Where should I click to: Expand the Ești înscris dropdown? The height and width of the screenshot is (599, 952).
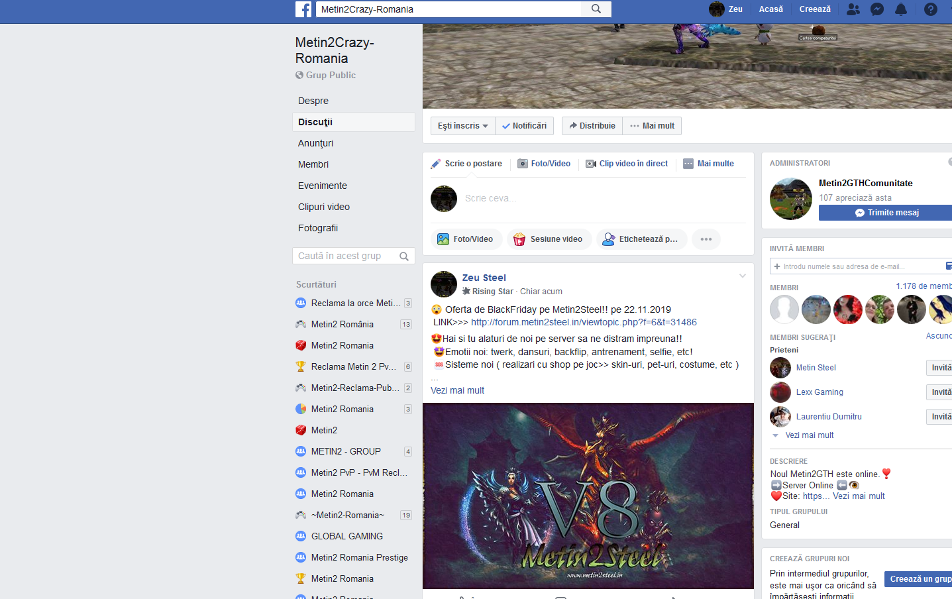pyautogui.click(x=463, y=126)
